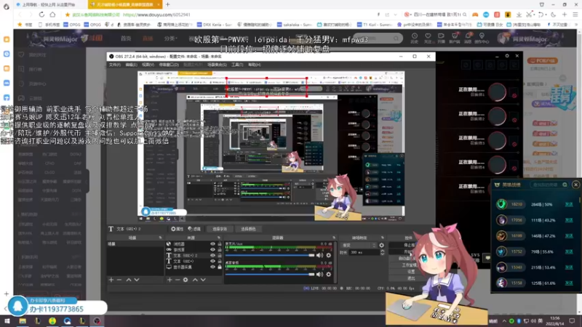Open the Help menu in OBS
The width and height of the screenshot is (582, 327).
pyautogui.click(x=254, y=65)
